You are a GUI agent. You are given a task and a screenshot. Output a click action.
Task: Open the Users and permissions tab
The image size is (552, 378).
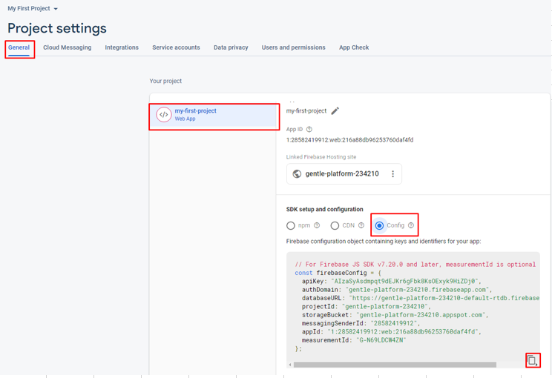pos(293,47)
